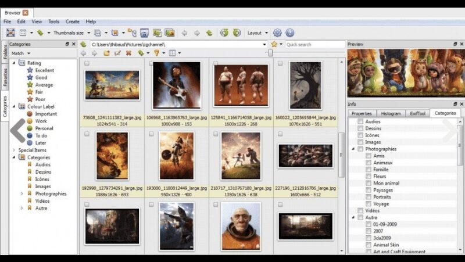Switch to the Histogram tab

pos(391,113)
